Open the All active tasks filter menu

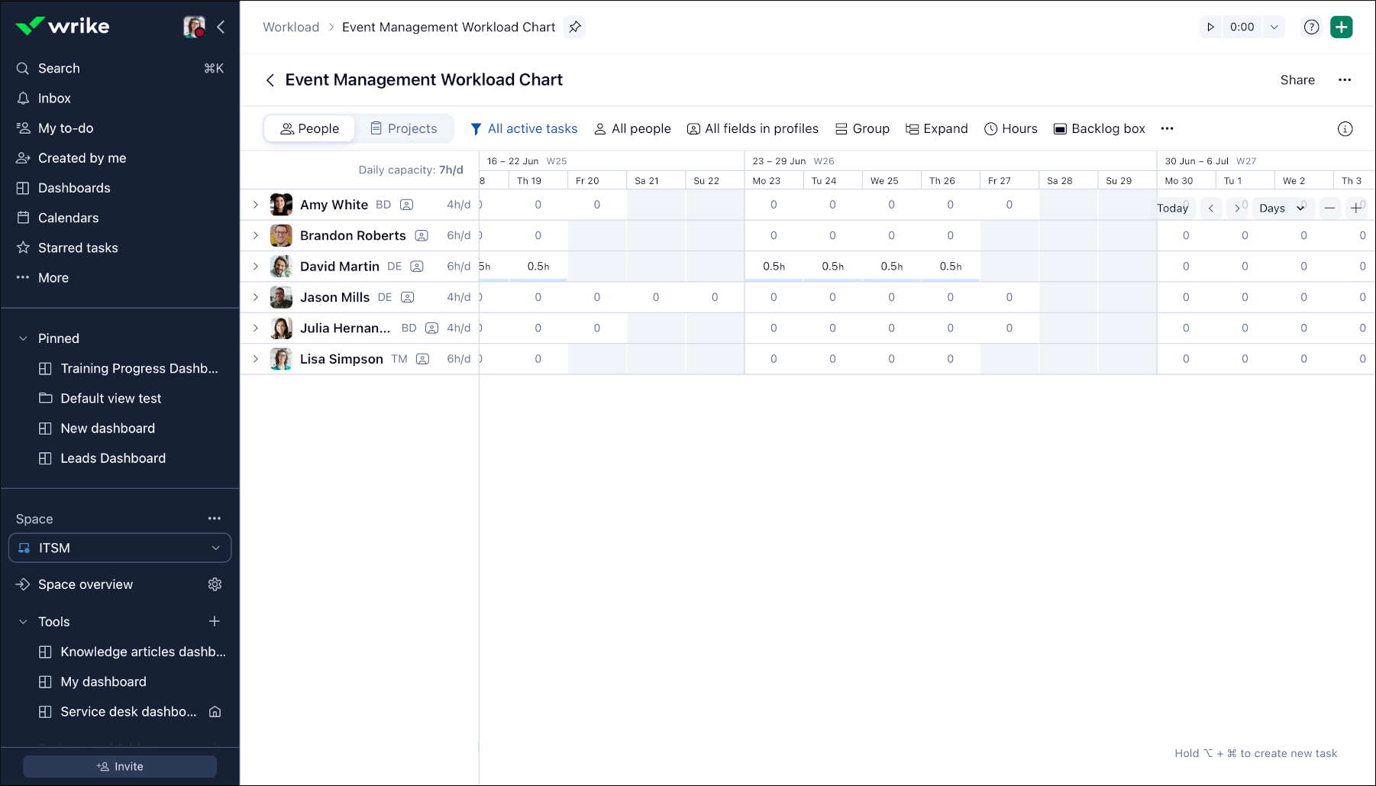(525, 128)
